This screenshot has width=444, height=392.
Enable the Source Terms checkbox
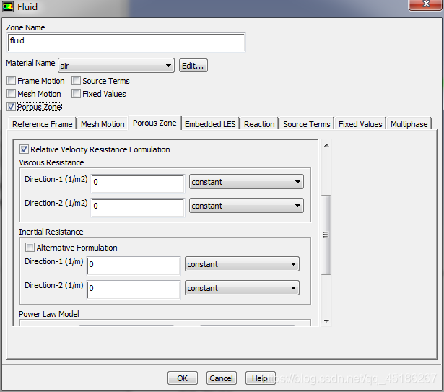[76, 81]
